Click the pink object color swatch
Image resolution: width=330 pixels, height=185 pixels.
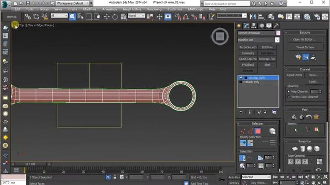click(278, 33)
